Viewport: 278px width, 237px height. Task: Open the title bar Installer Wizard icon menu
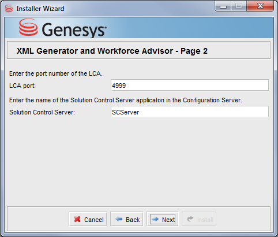pos(9,9)
